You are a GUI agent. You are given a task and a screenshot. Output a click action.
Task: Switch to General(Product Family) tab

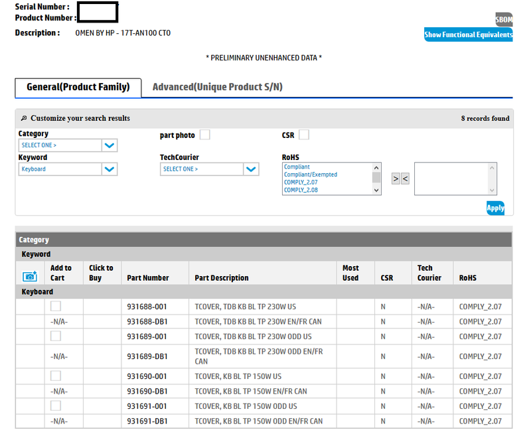pyautogui.click(x=78, y=87)
